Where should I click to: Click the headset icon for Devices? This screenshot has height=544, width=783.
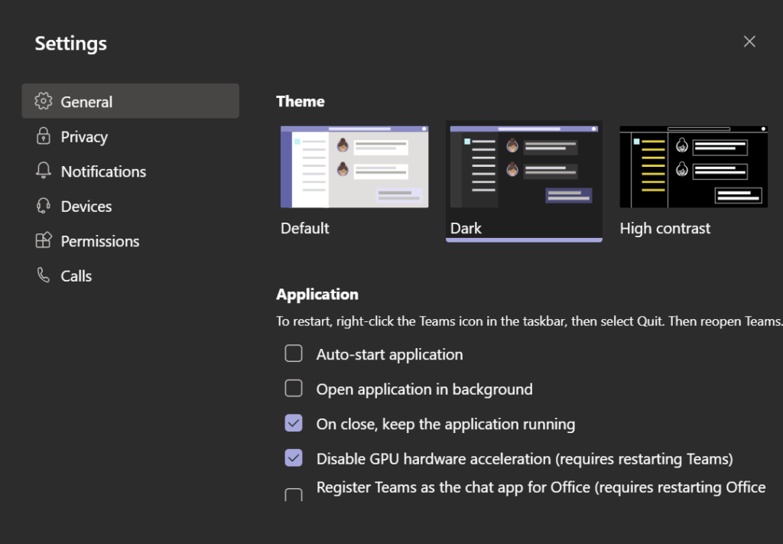(44, 206)
